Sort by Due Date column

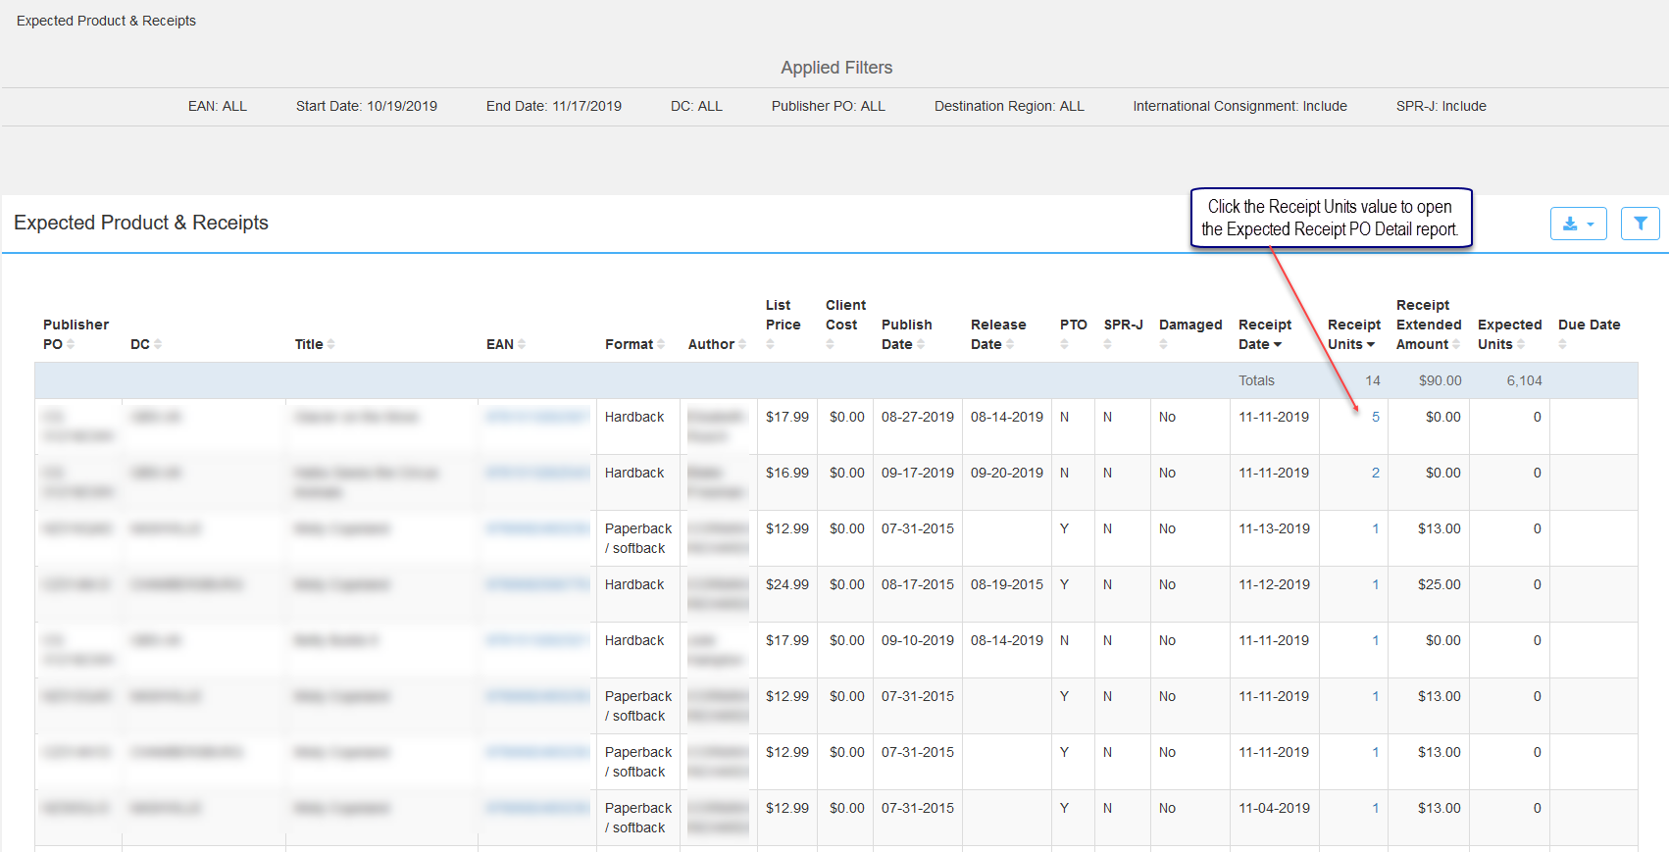[1562, 344]
